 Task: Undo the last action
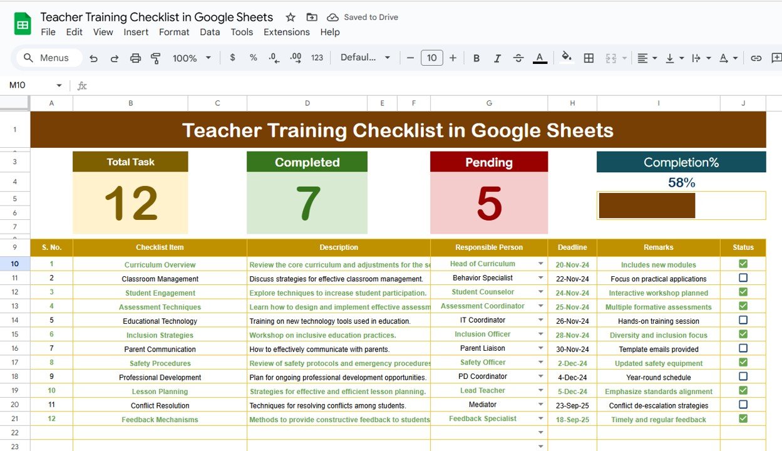[x=94, y=58]
